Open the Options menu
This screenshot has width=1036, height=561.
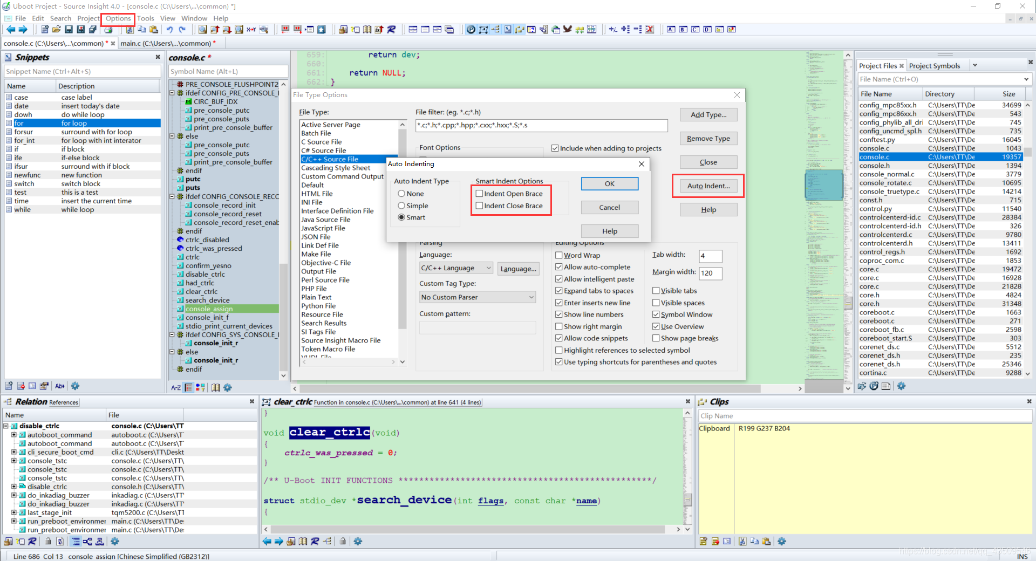[x=118, y=18]
